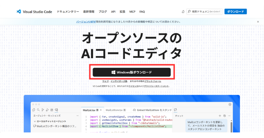Open Source Control icon in editor preview
This screenshot has width=264, height=138.
point(43,110)
